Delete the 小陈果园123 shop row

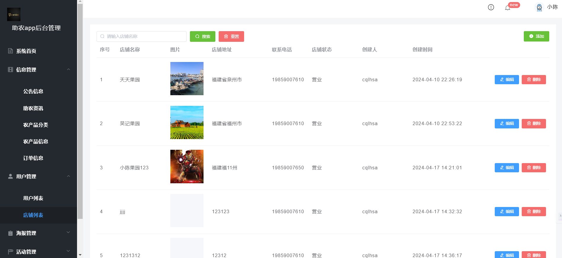pyautogui.click(x=534, y=168)
